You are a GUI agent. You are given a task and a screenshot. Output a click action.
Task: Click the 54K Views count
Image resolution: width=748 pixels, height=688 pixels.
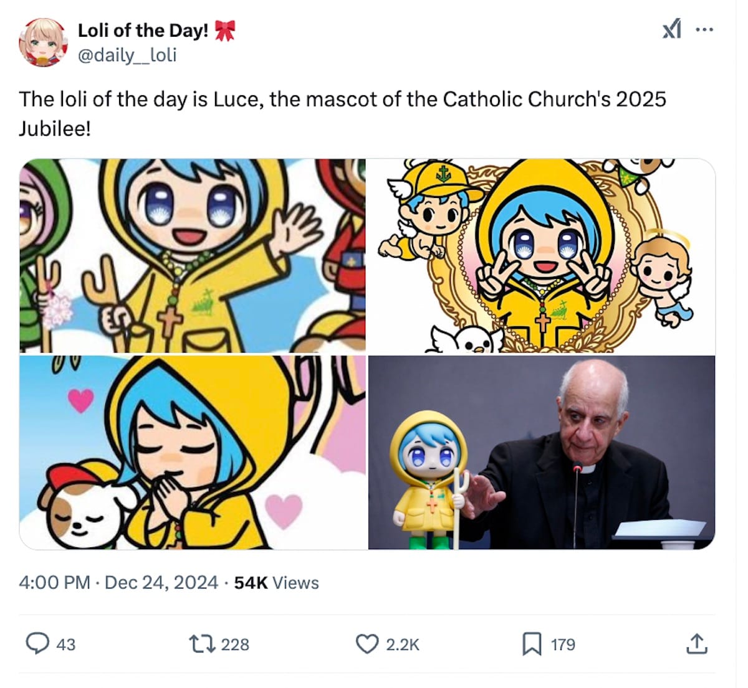click(276, 583)
